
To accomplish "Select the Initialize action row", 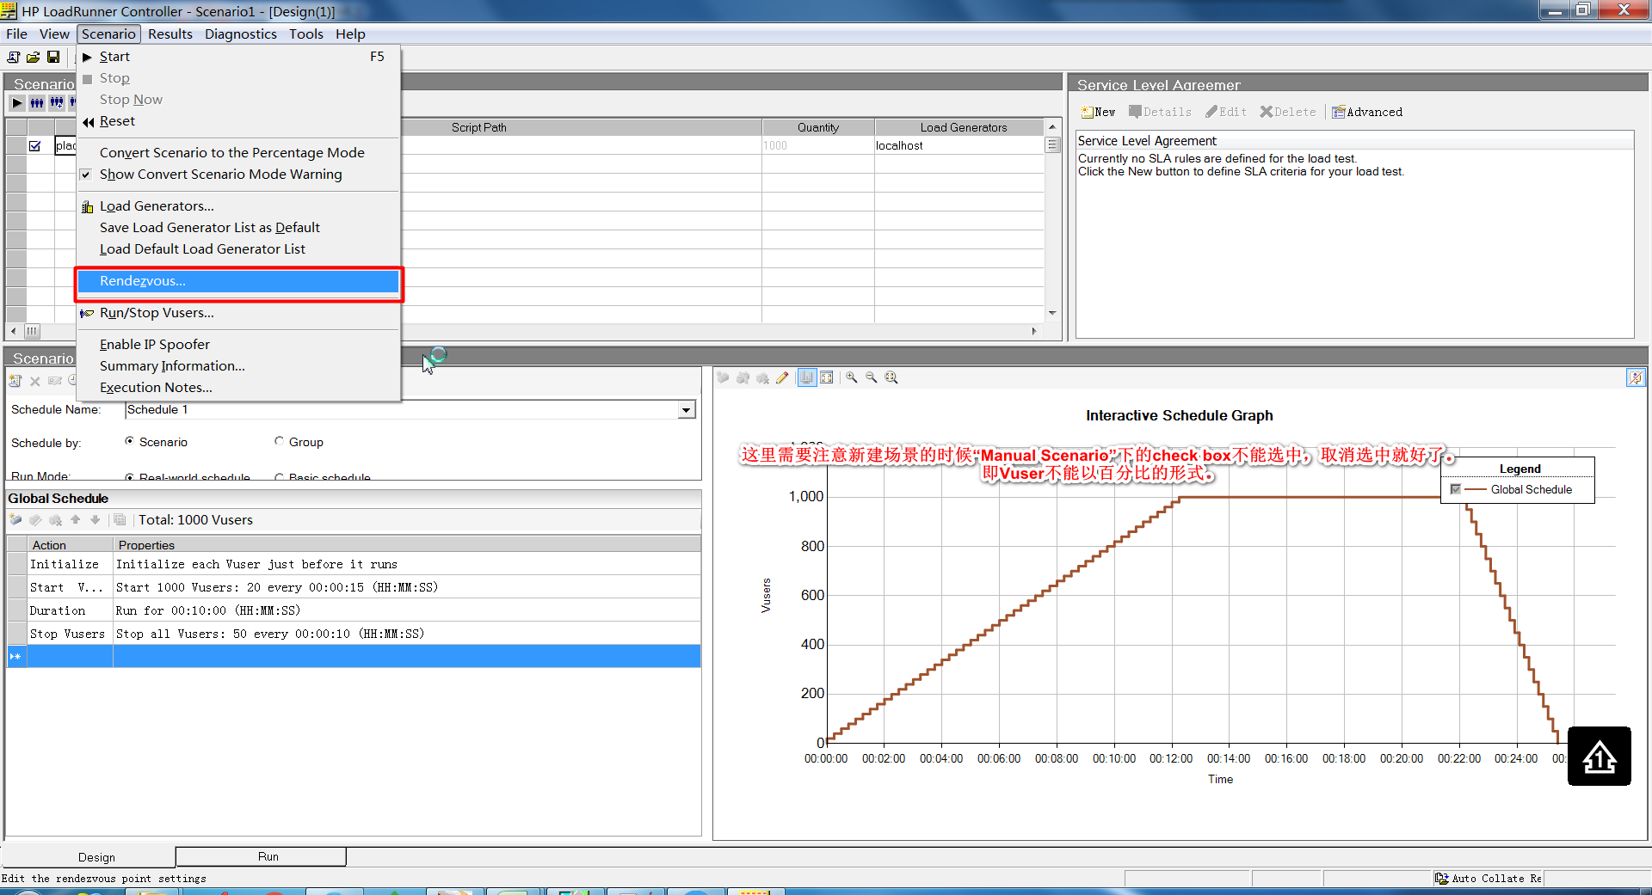I will tap(354, 564).
